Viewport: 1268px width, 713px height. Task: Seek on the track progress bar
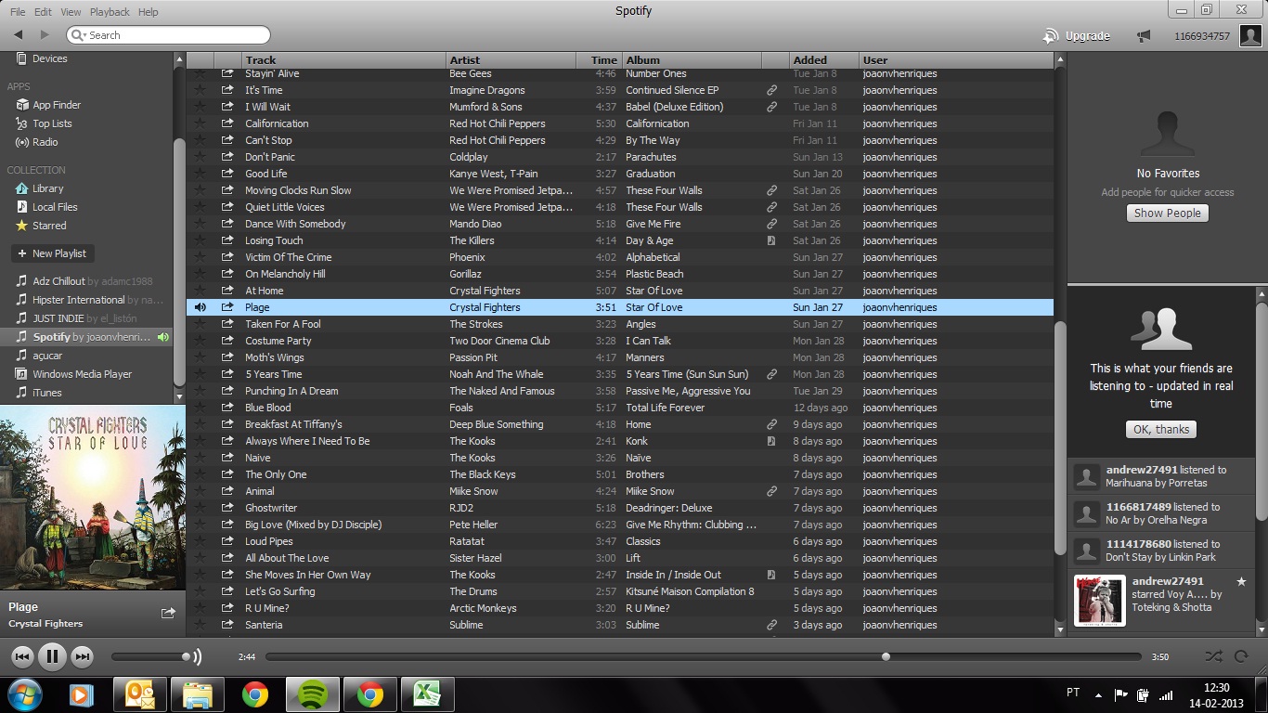pyautogui.click(x=703, y=656)
